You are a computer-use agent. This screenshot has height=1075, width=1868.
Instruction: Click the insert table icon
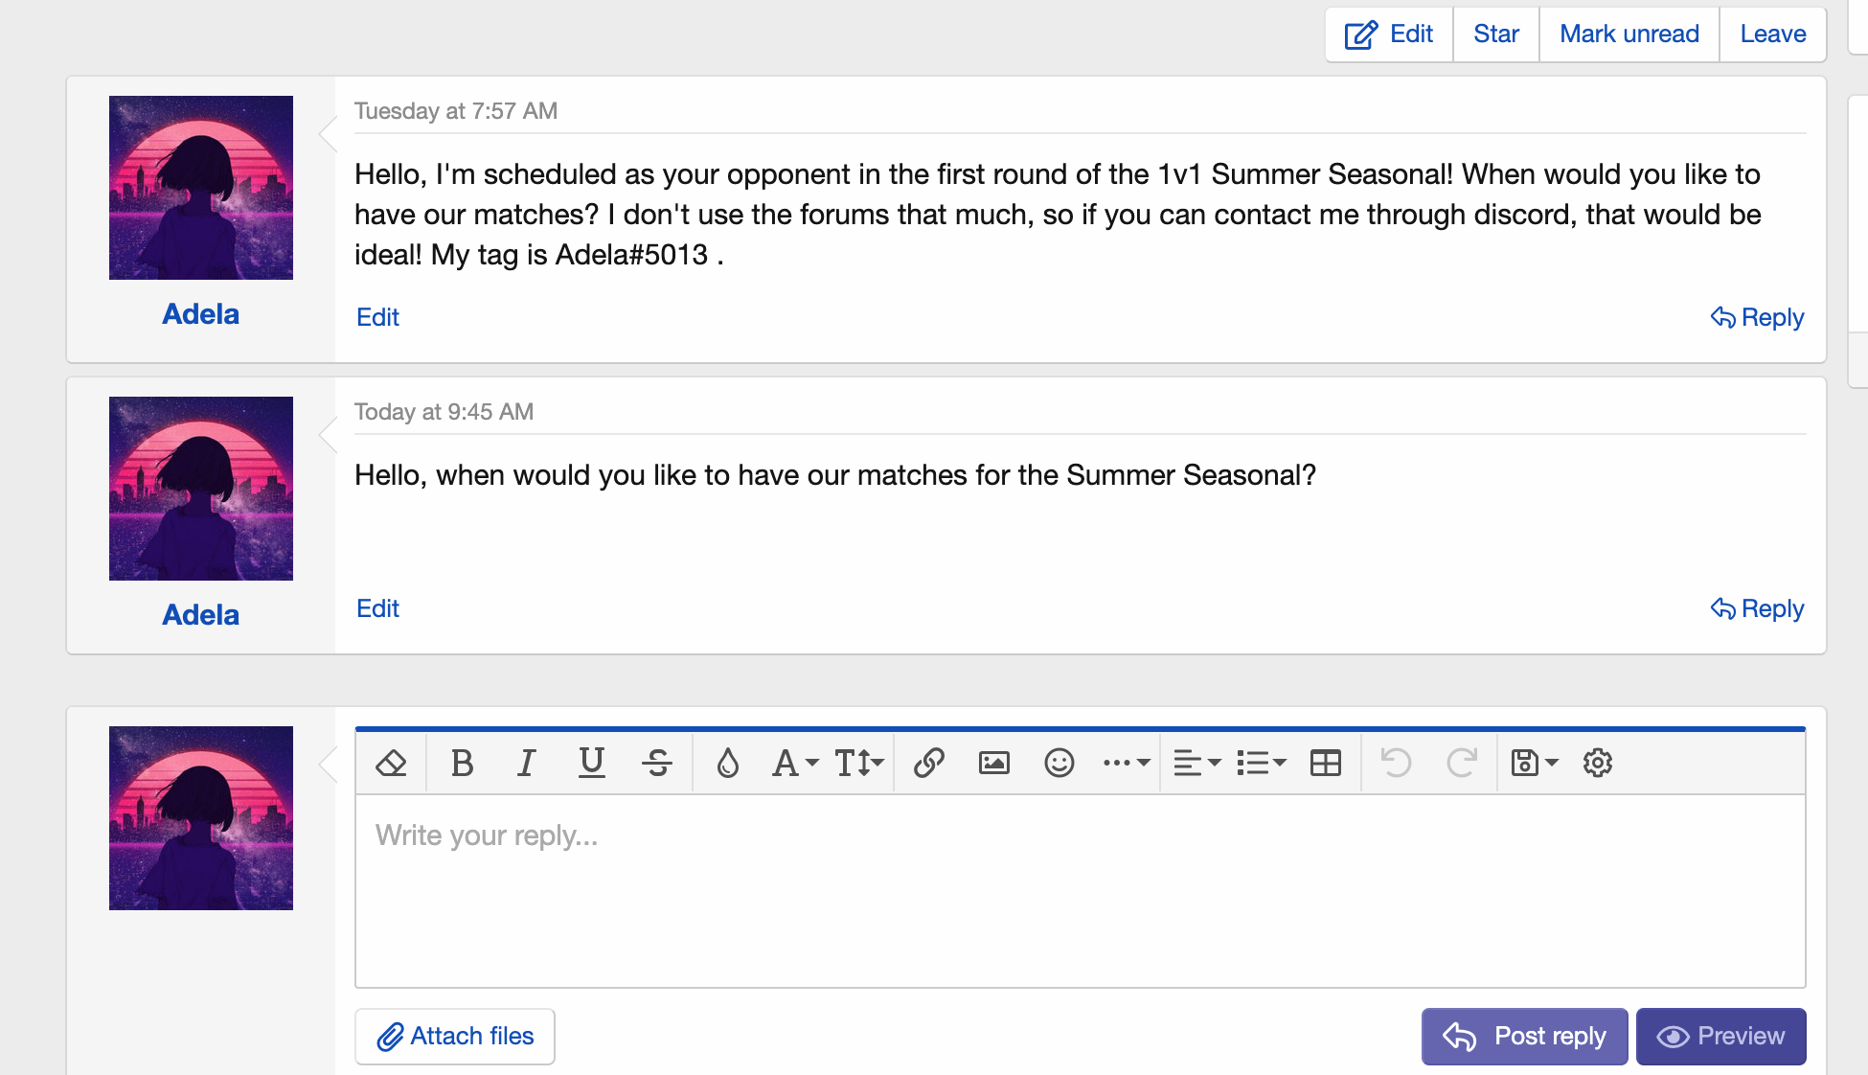[1326, 764]
